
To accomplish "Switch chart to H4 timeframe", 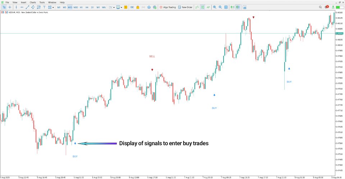I will pos(87,7).
